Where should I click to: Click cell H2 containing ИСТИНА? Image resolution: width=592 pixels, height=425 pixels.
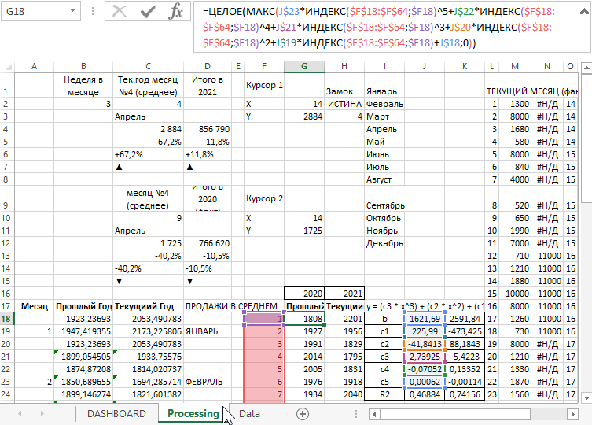coord(344,104)
